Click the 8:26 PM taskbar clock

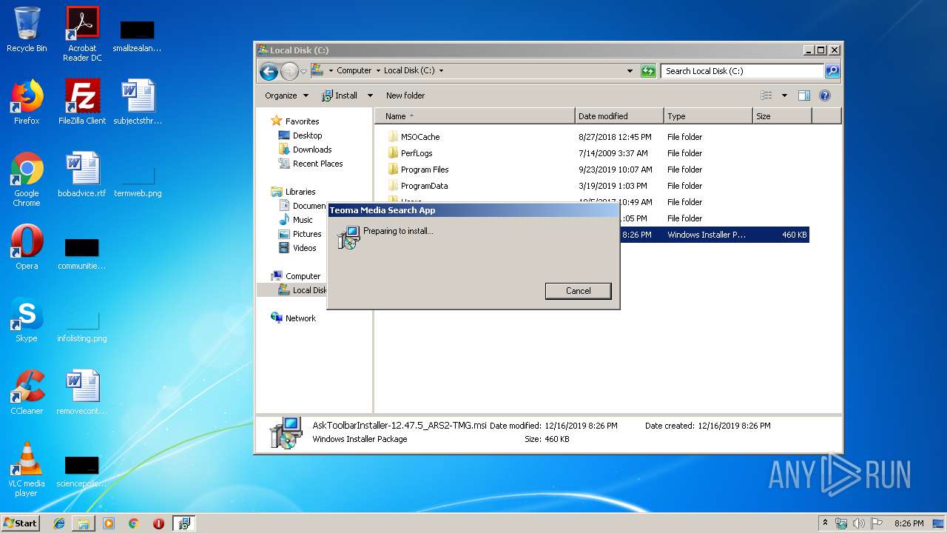coord(909,523)
